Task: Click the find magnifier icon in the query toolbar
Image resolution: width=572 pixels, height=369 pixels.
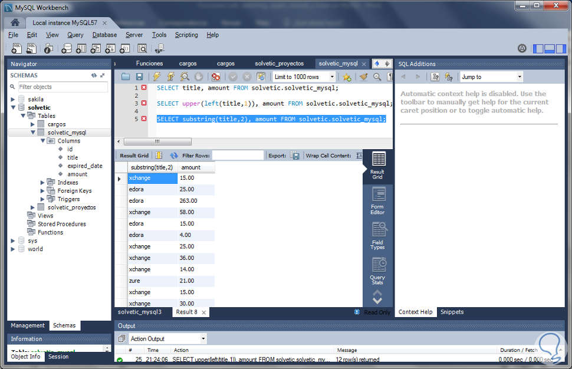Action: coord(377,77)
